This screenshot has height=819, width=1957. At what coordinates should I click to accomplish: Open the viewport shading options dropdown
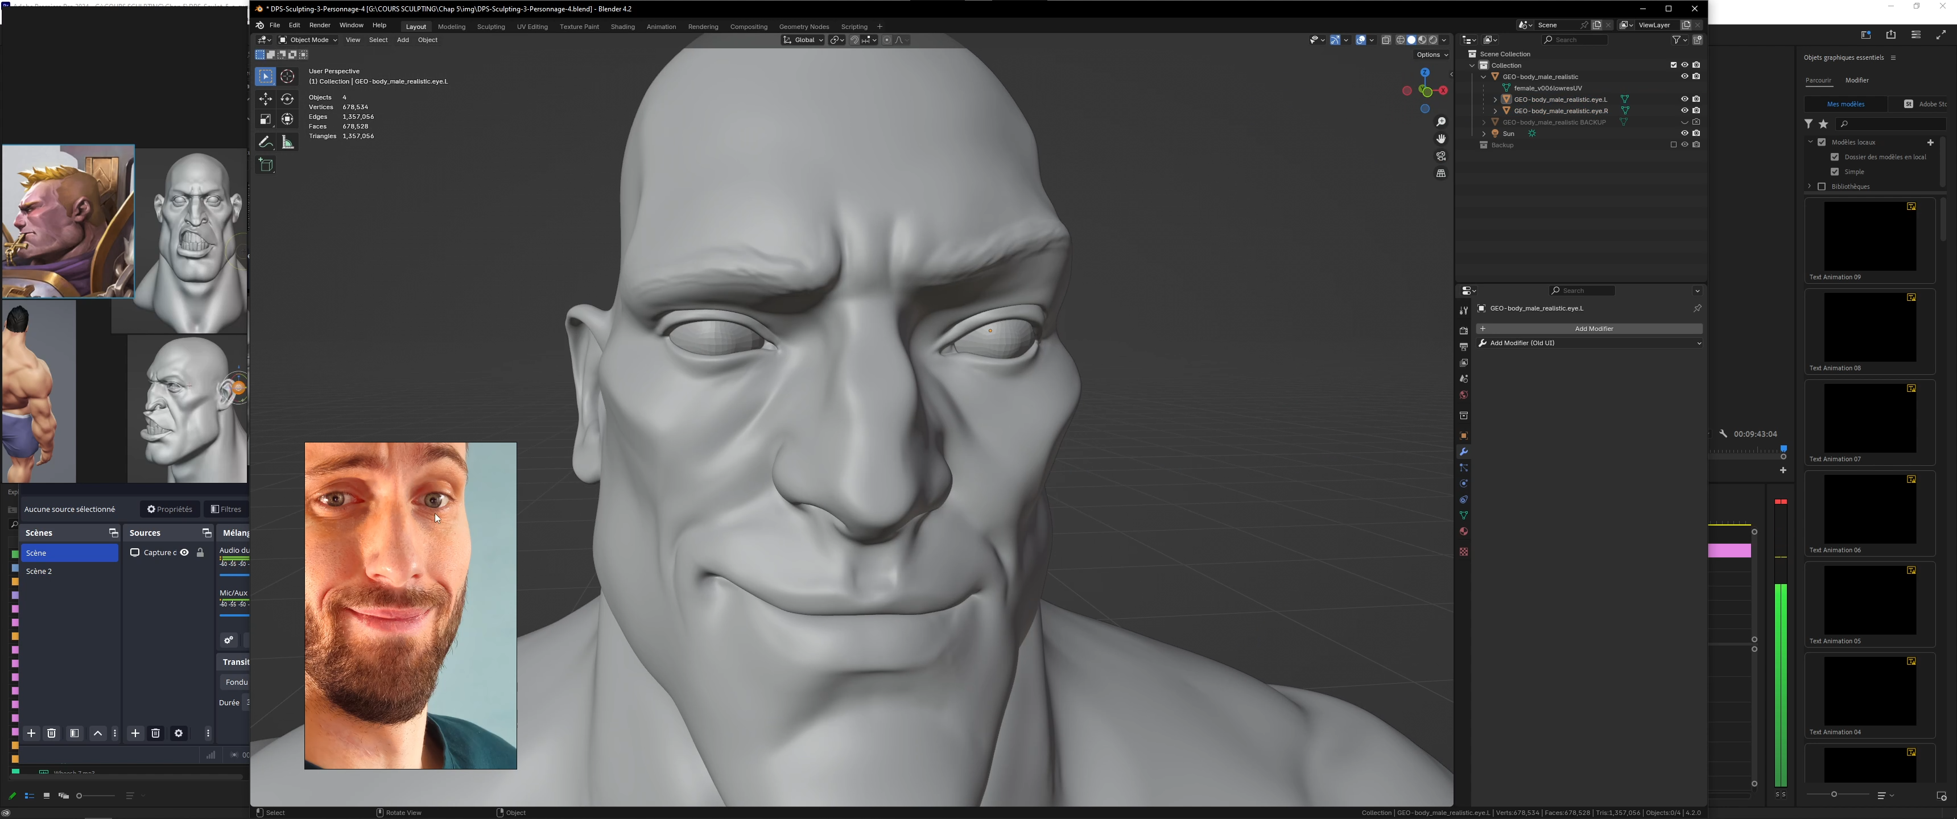click(x=1444, y=40)
